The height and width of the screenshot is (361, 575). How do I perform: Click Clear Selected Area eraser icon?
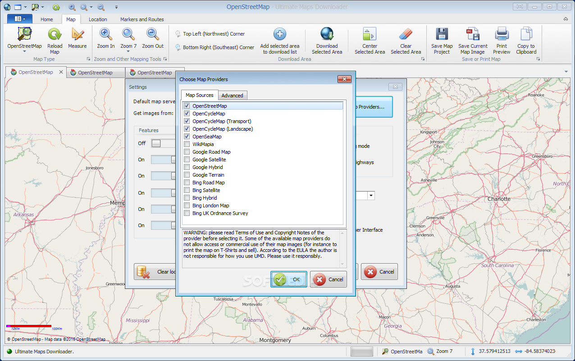406,34
